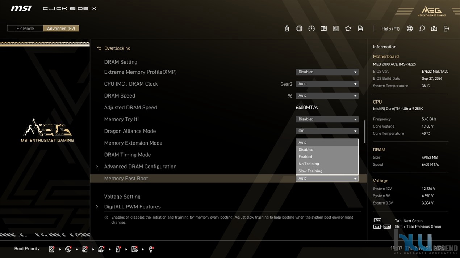Click the Gear2 value beside DRAM Clock

[287, 84]
